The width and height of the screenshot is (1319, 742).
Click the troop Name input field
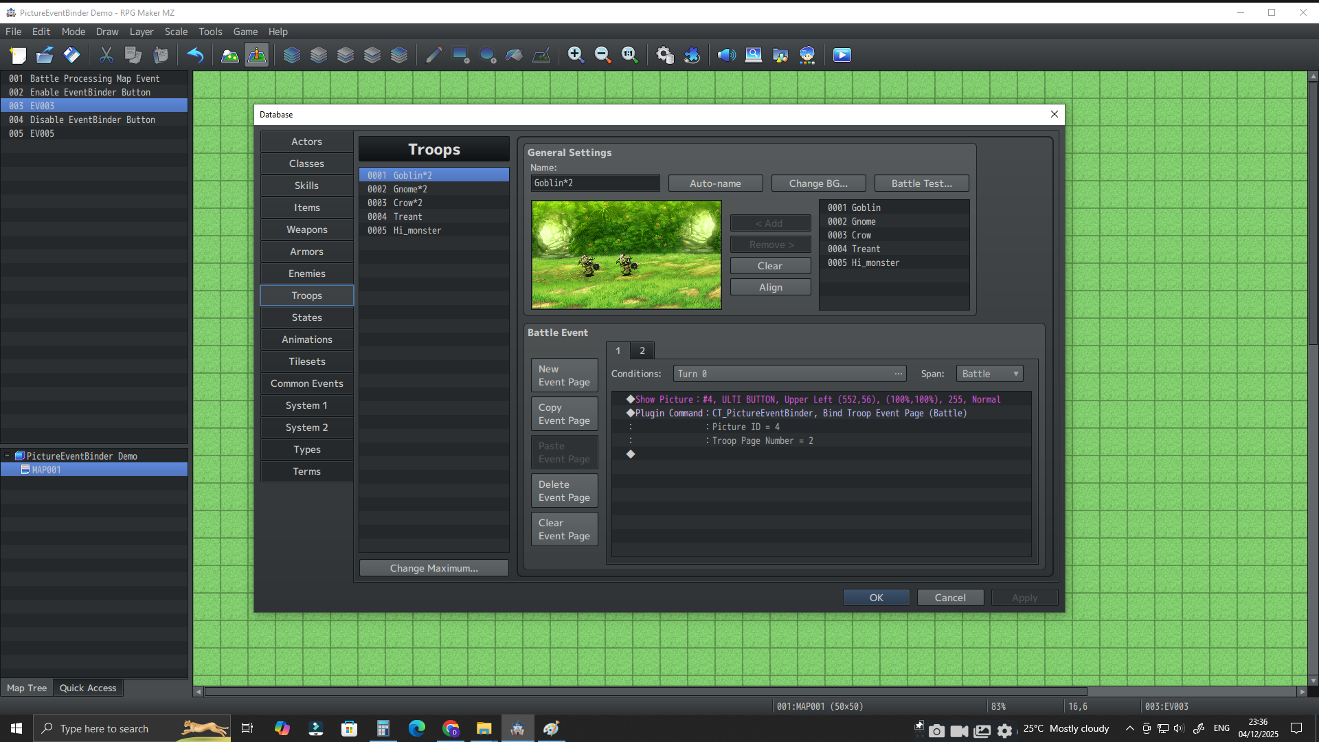595,183
